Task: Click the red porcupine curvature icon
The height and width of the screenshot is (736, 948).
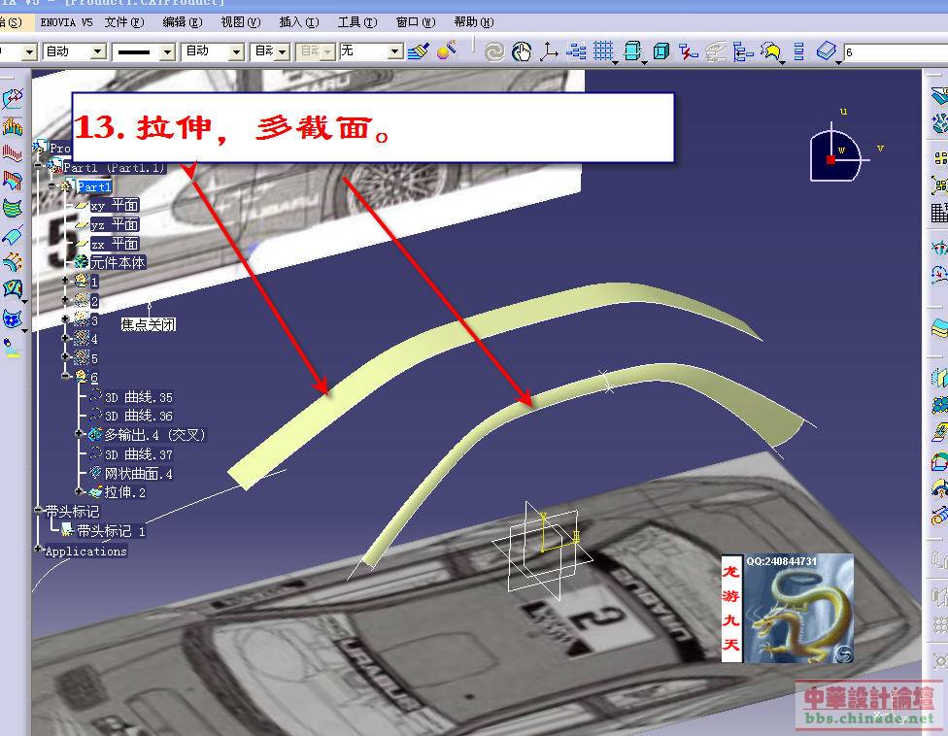Action: coord(12,152)
